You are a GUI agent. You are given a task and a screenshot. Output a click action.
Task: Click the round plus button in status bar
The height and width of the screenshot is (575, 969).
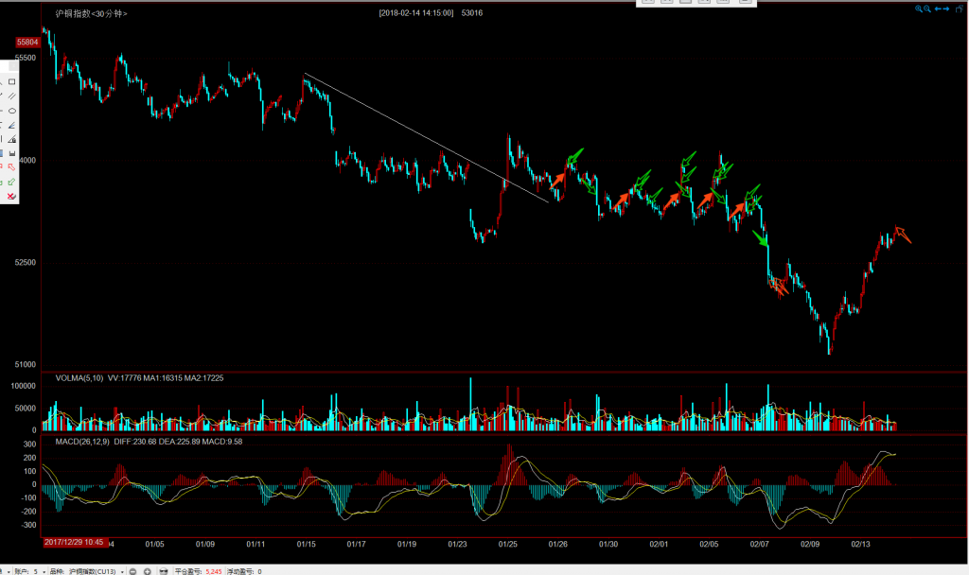149,570
